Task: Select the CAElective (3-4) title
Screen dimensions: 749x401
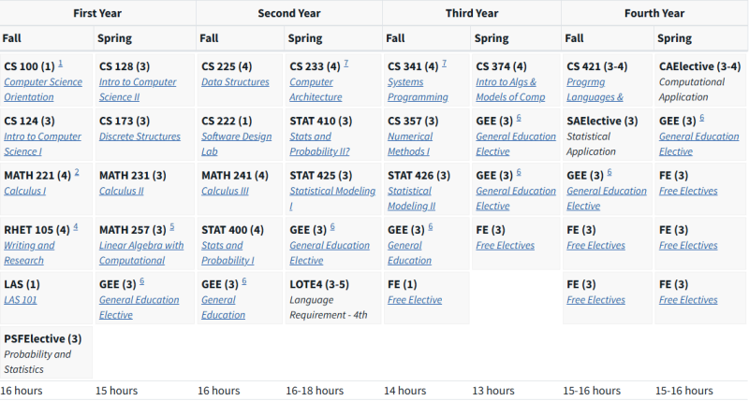Action: [699, 66]
